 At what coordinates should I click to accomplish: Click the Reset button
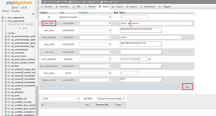[118, 105]
